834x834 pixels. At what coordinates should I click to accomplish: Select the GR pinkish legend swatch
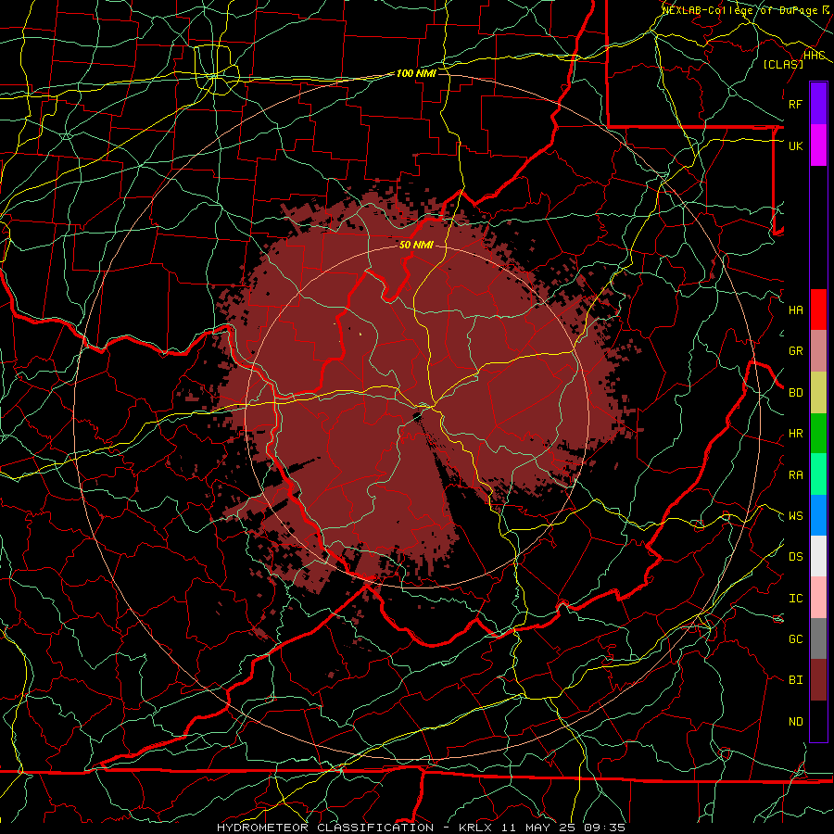coord(818,351)
